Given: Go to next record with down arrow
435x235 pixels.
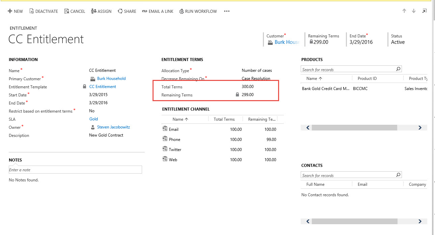Looking at the screenshot, I should tap(414, 11).
